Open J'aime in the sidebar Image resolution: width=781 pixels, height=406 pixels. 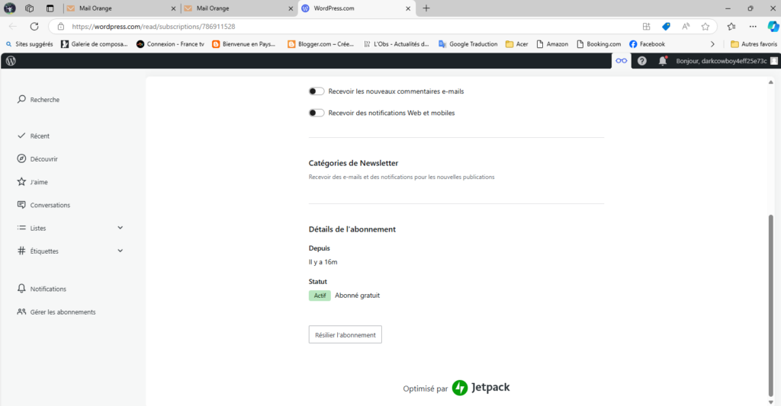tap(39, 182)
